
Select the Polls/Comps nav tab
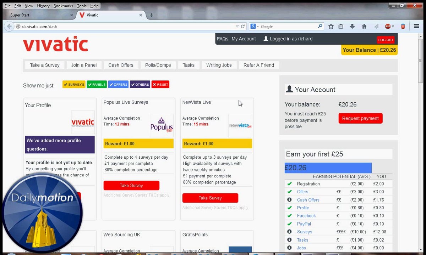[x=158, y=65]
